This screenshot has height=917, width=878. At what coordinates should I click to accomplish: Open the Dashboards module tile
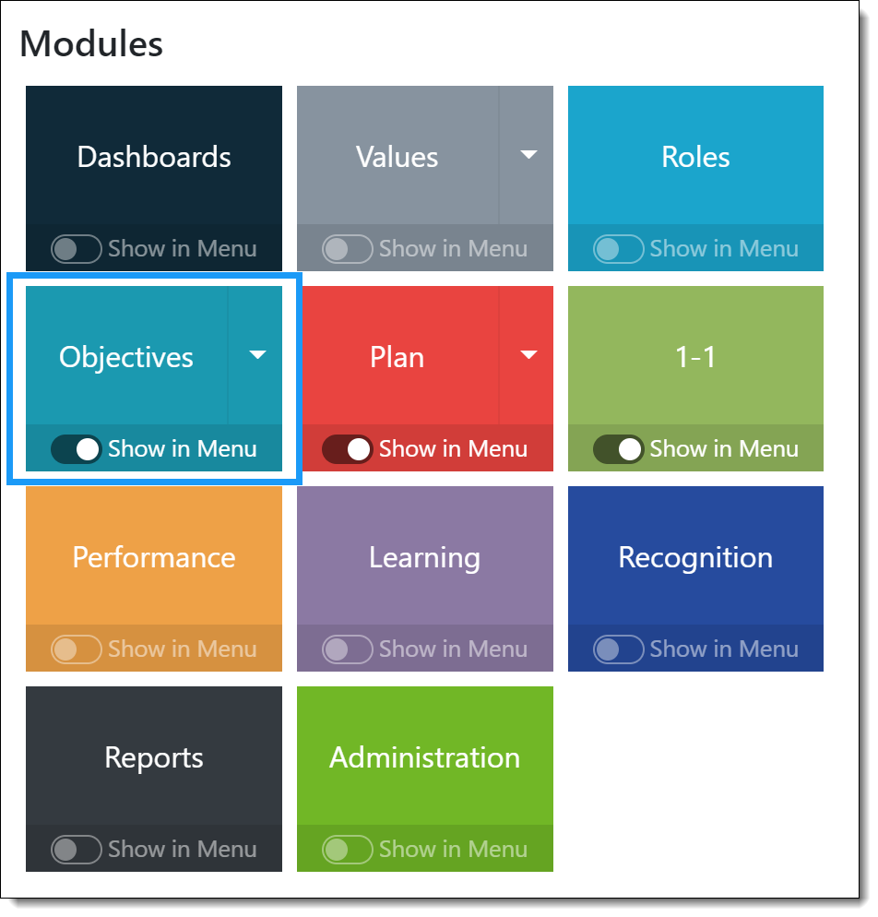pos(154,156)
